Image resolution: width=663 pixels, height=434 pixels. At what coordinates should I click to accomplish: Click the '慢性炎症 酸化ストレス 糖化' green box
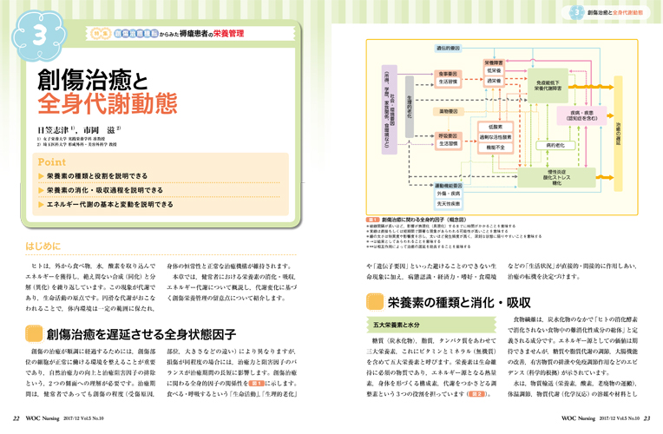tap(556, 178)
